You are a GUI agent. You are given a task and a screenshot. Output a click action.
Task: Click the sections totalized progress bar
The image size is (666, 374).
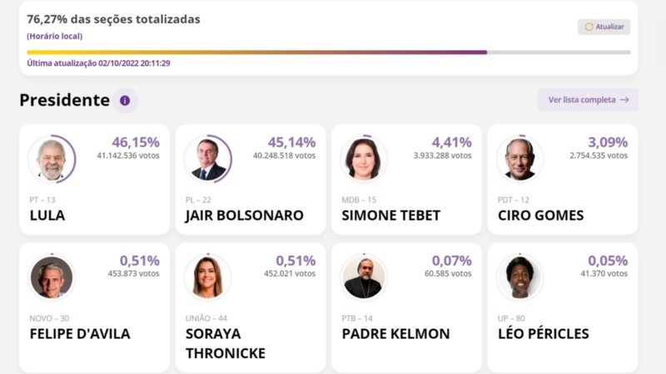[x=328, y=52]
